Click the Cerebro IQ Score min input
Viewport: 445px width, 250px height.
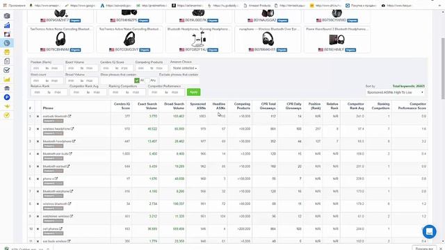click(106, 68)
